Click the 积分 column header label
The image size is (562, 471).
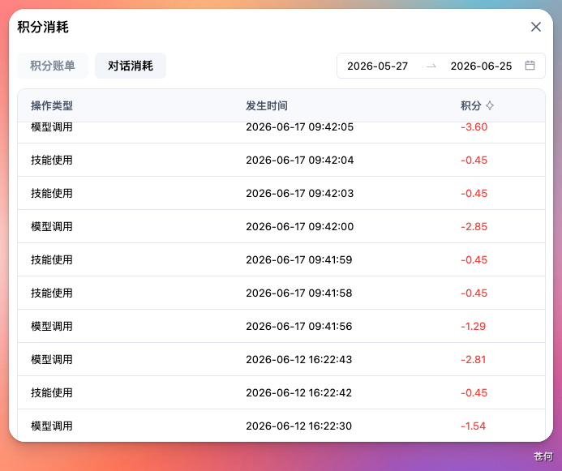tap(470, 105)
